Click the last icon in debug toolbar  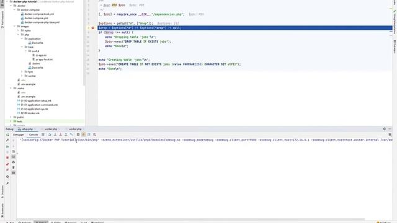[94, 135]
